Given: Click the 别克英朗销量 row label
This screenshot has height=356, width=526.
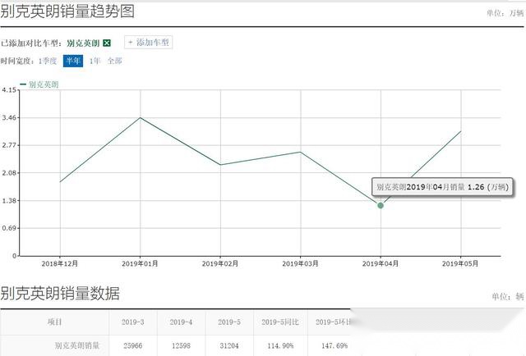Looking at the screenshot, I should (x=77, y=345).
